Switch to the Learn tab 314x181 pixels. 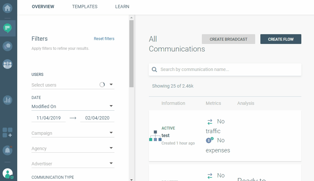(x=122, y=7)
